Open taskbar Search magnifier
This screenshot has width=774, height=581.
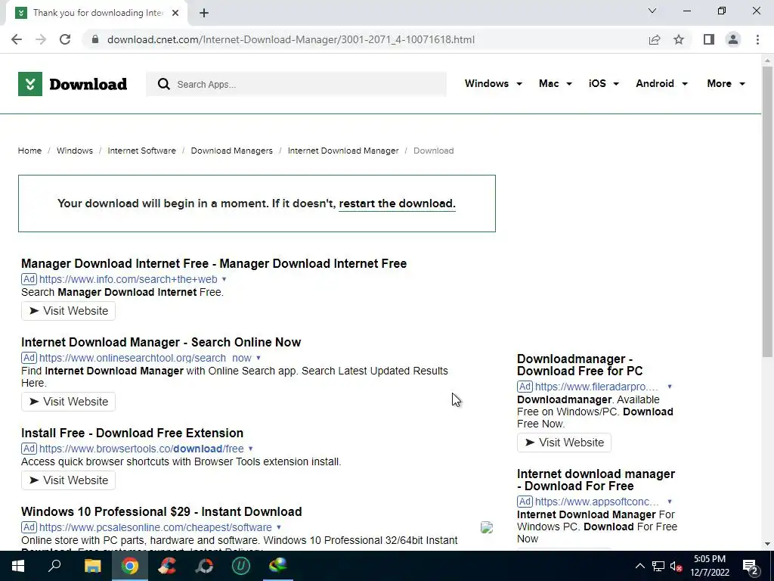54,566
